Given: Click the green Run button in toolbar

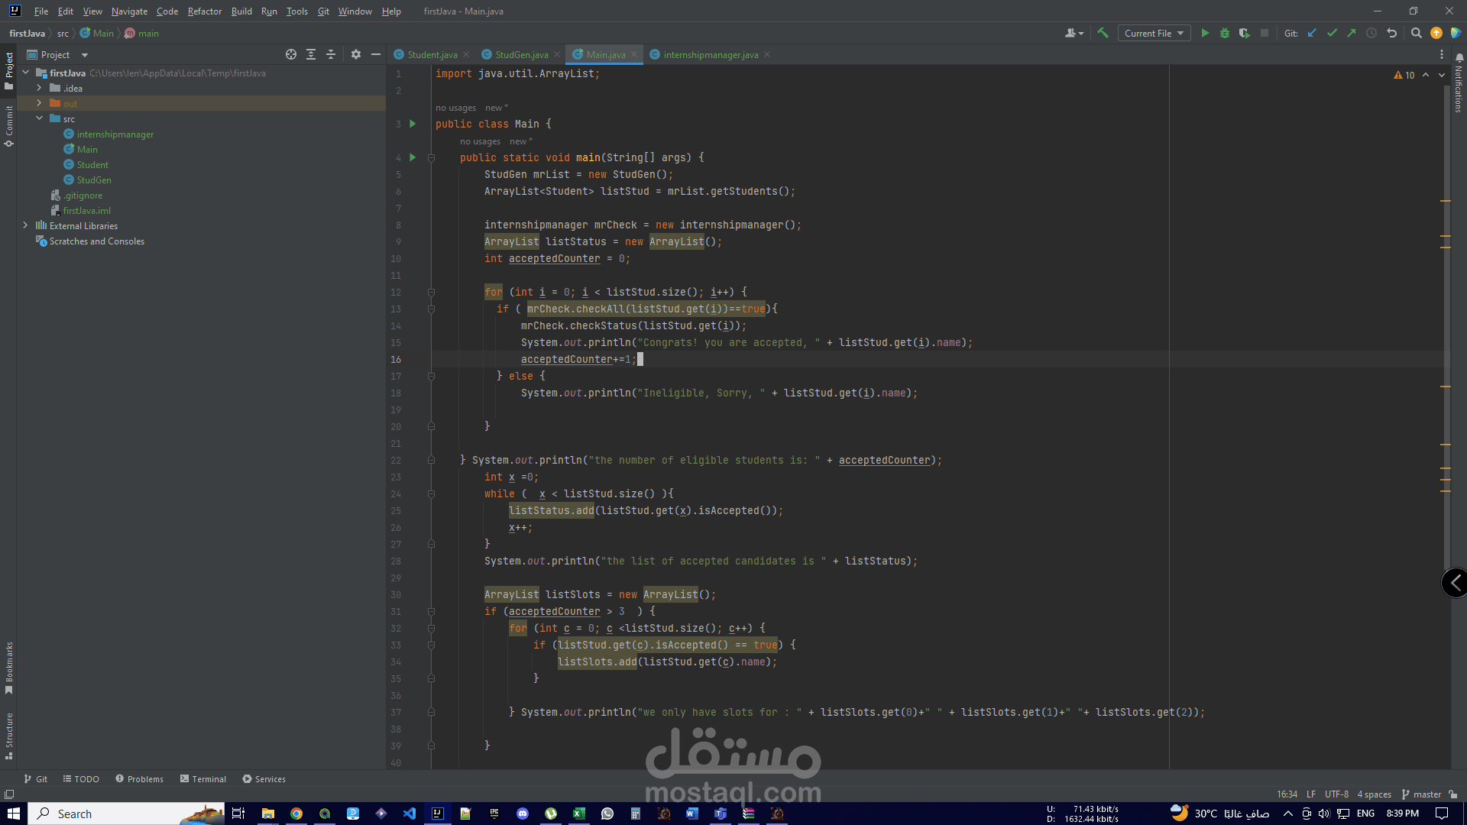Looking at the screenshot, I should (1205, 34).
